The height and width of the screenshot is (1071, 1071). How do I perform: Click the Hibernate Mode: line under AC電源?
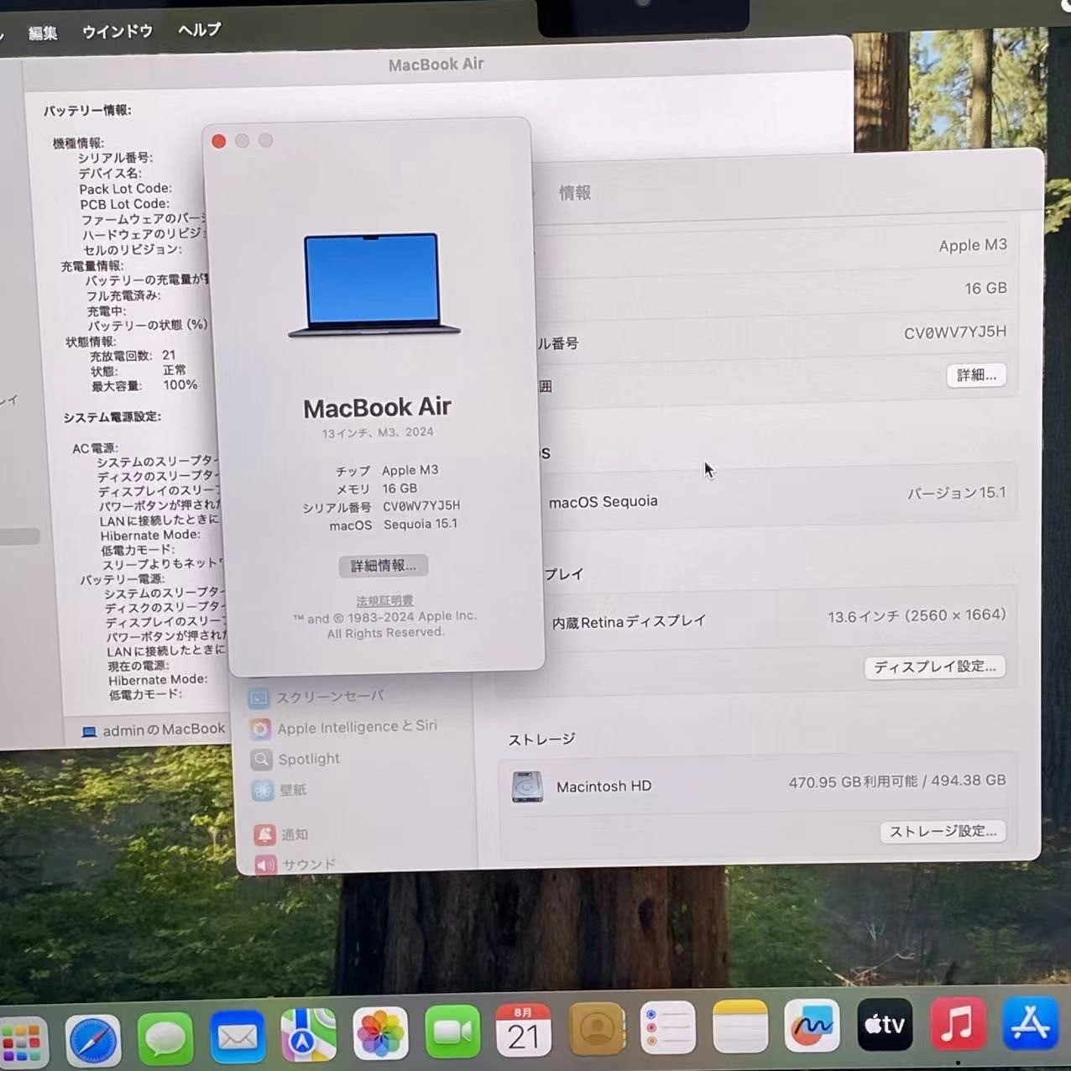[150, 535]
